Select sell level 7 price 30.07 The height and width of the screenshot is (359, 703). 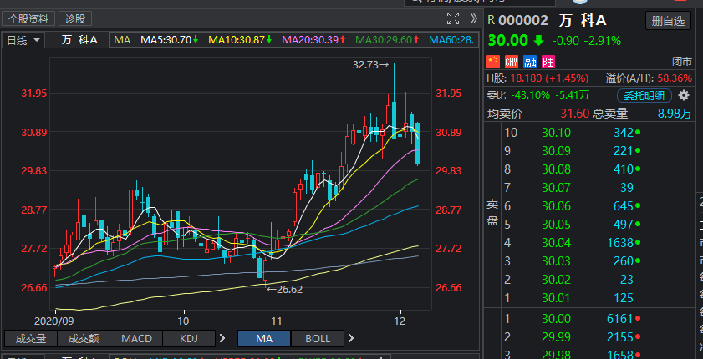point(557,188)
